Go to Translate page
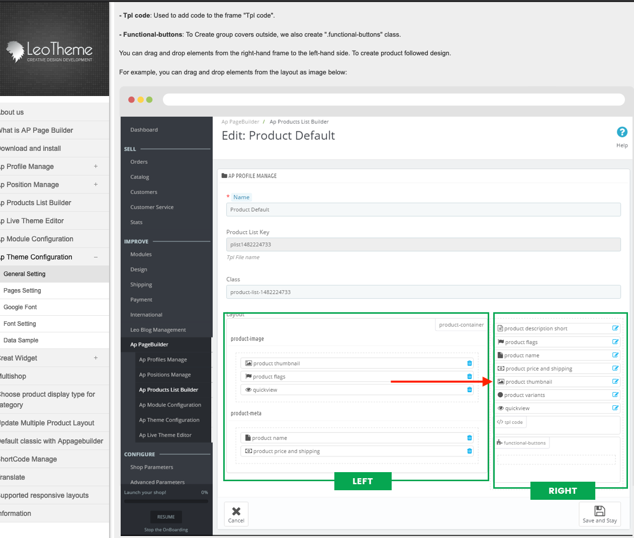The width and height of the screenshot is (634, 538). pos(54,477)
